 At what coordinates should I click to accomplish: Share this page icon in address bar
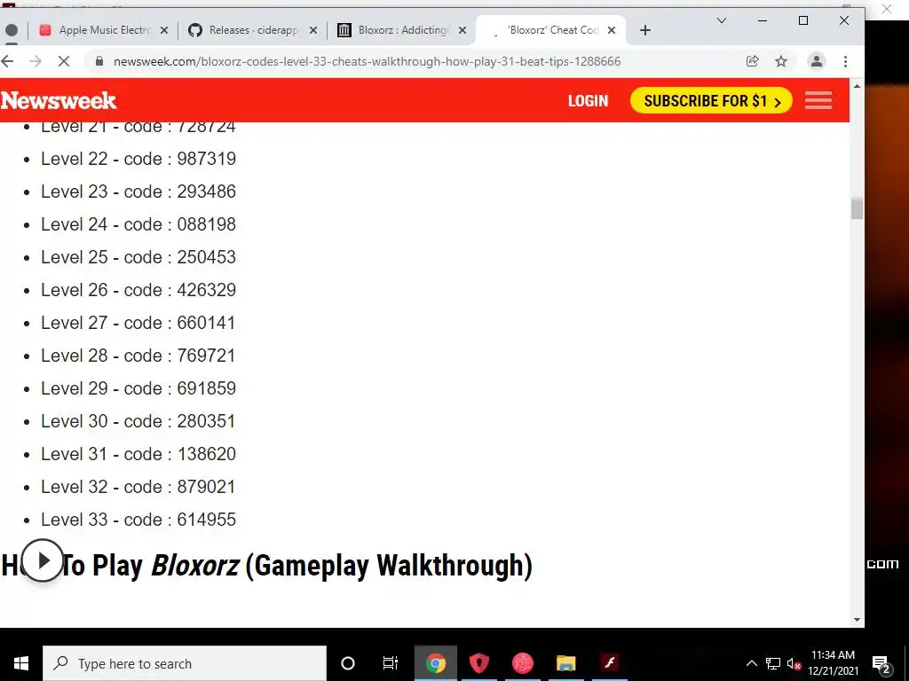753,61
